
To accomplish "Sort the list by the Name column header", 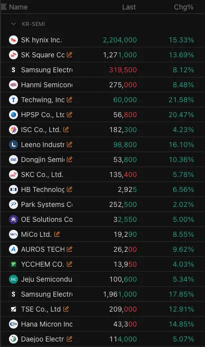I will coord(18,7).
